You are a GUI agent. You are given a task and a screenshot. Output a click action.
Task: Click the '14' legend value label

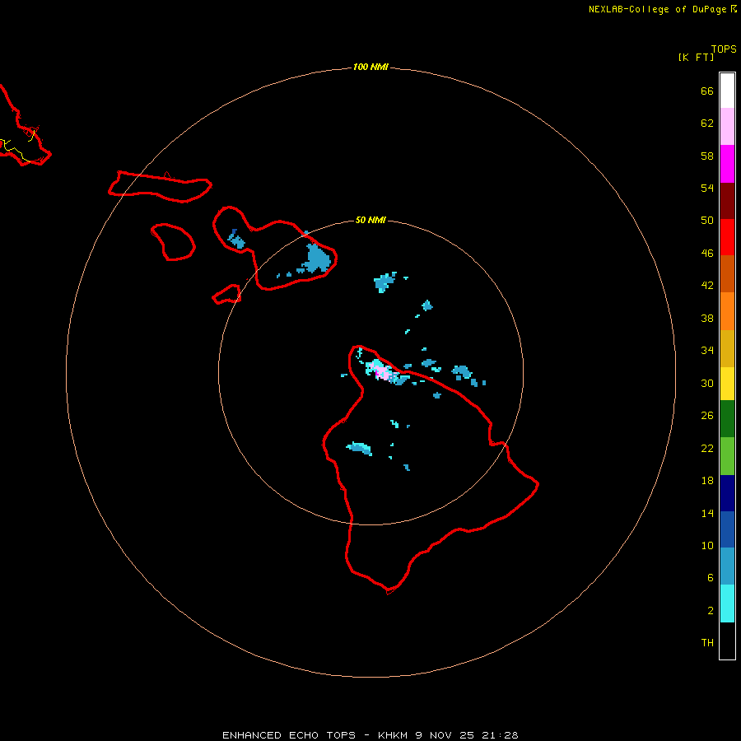click(707, 513)
